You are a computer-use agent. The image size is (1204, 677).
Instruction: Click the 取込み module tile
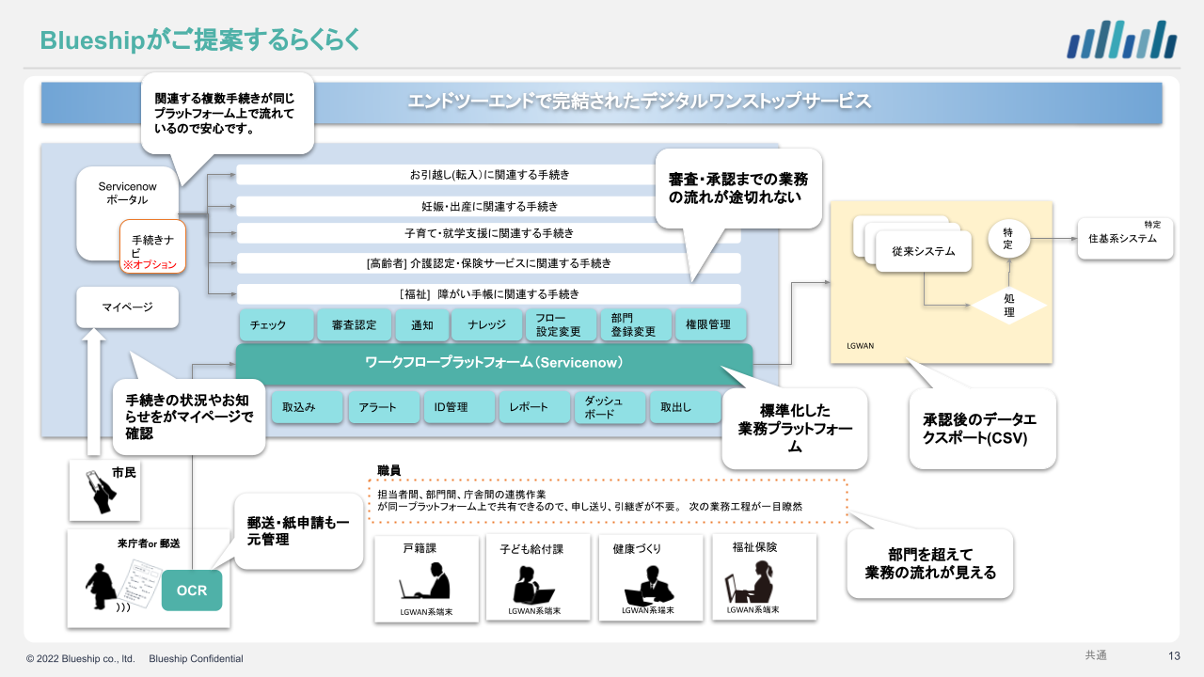click(x=308, y=407)
